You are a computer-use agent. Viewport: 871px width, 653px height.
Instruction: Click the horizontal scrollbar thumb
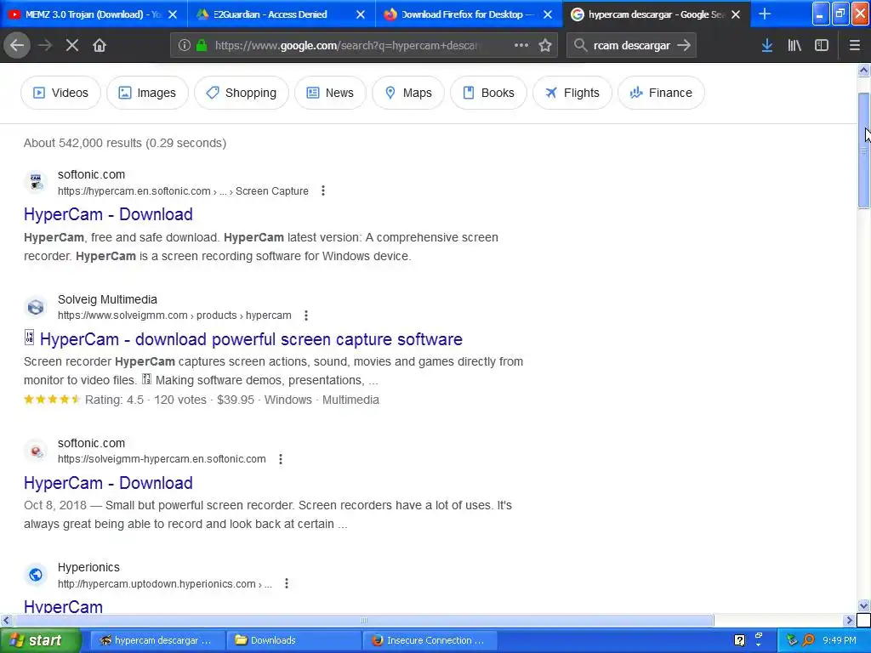(x=364, y=620)
